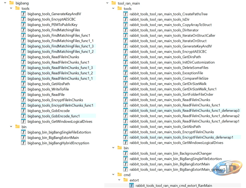Click function icon of rabbit CreatePathsTree
The height and width of the screenshot is (188, 246).
126,14
